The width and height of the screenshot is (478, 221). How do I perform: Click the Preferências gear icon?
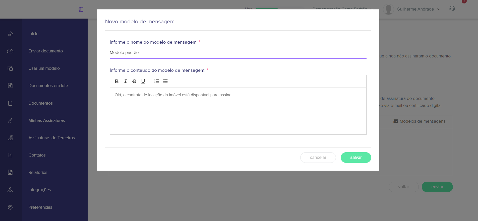[x=10, y=207]
